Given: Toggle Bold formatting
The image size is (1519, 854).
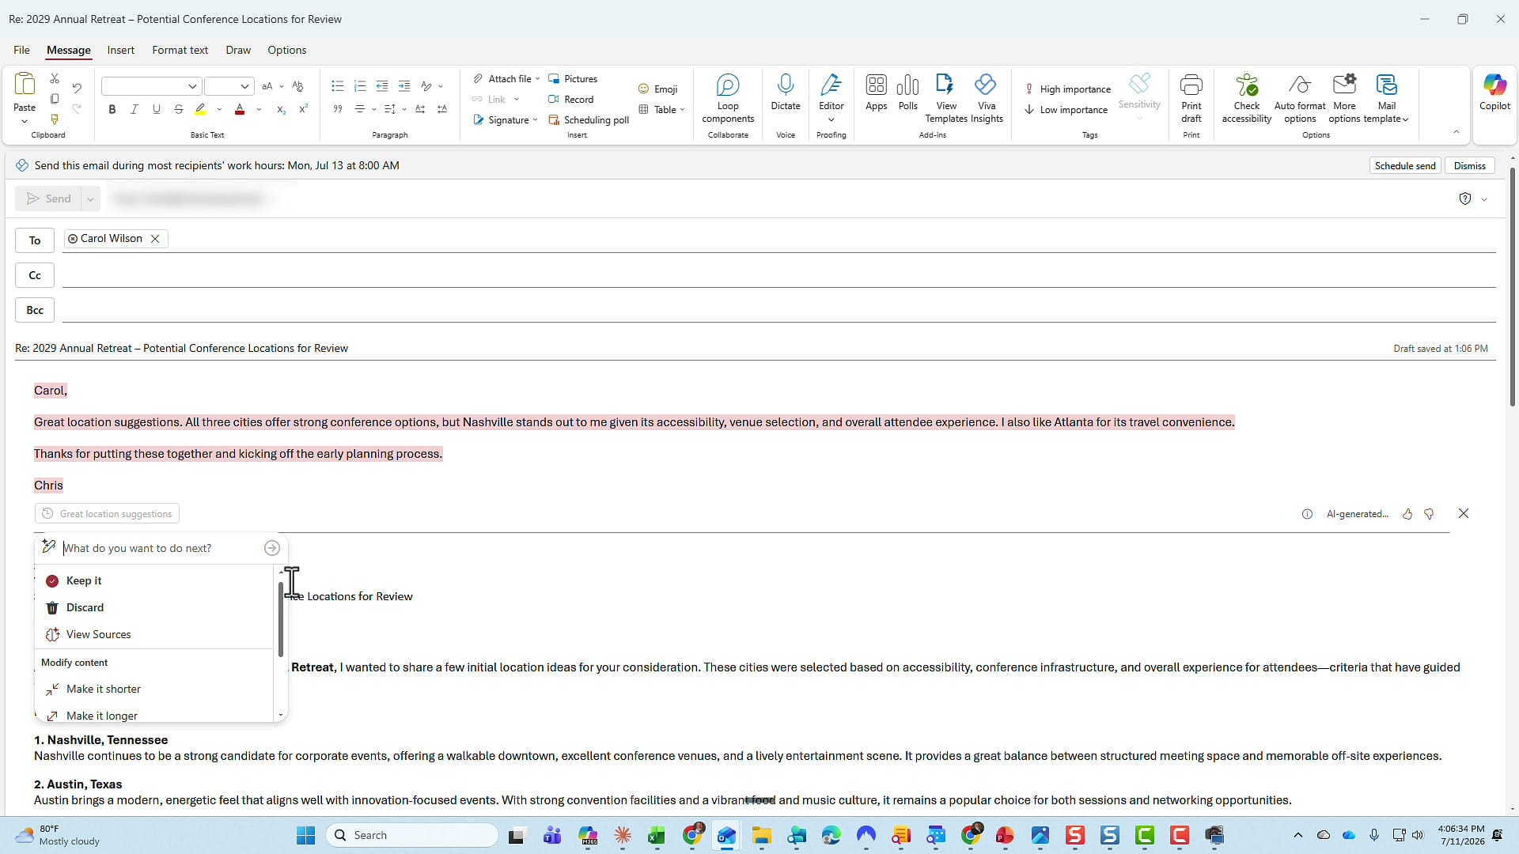Looking at the screenshot, I should [x=112, y=110].
